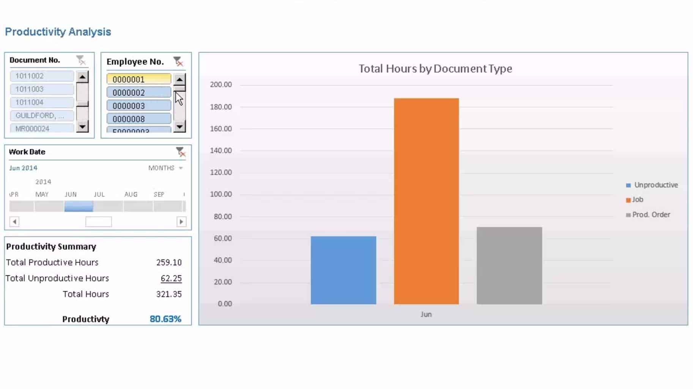Image resolution: width=693 pixels, height=389 pixels.
Task: Click the gray Prod. Order chart bar
Action: click(x=509, y=266)
